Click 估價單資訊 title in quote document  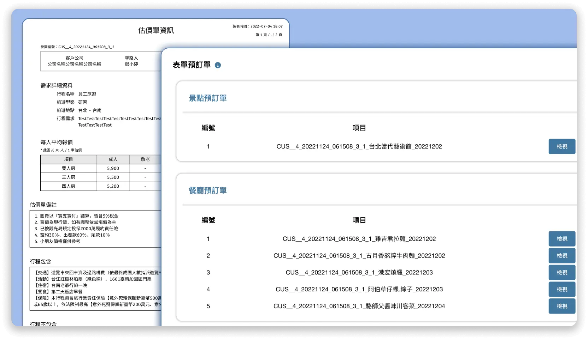click(156, 30)
